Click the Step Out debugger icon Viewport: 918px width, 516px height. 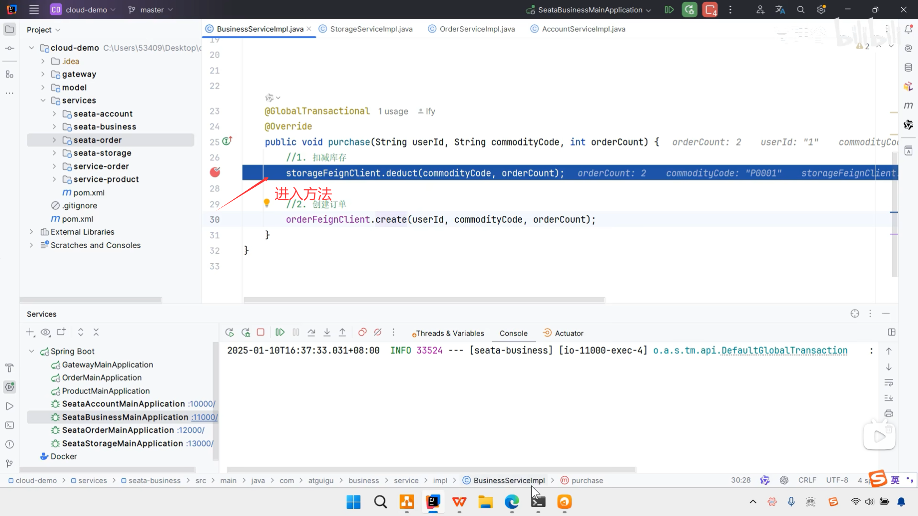pos(342,333)
